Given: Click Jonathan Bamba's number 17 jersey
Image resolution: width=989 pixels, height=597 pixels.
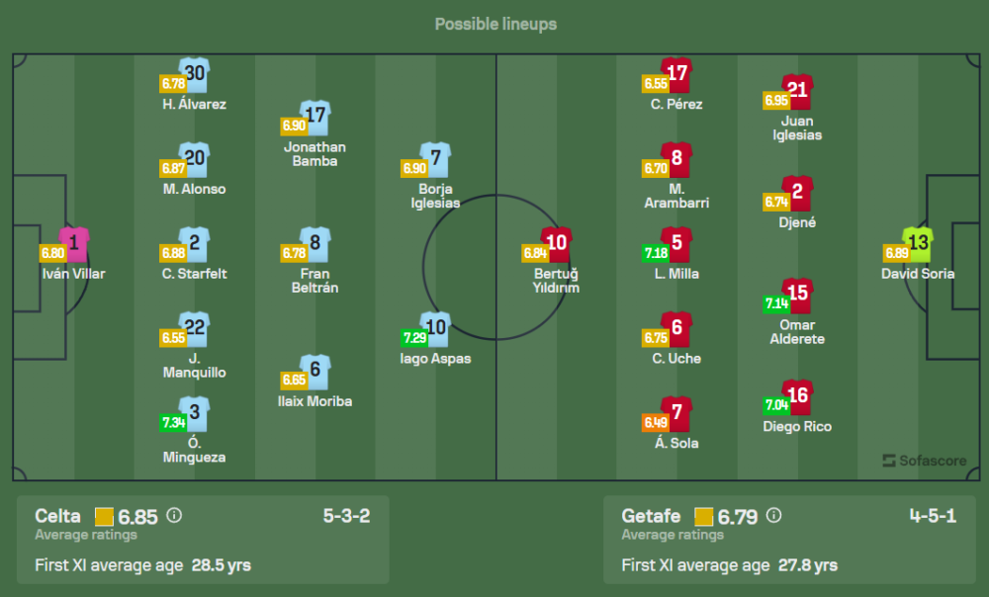Looking at the screenshot, I should 315,117.
